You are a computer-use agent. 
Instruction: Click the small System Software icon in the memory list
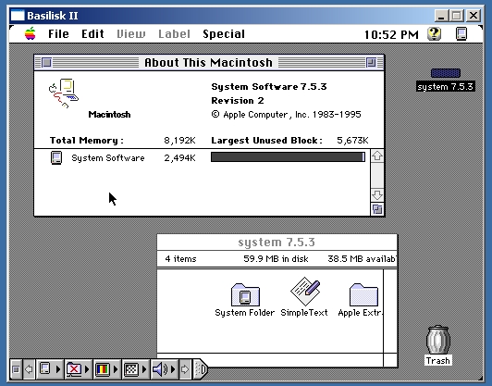click(56, 157)
